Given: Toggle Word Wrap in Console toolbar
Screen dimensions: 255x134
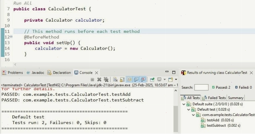Looking at the screenshot, I should tap(129, 80).
